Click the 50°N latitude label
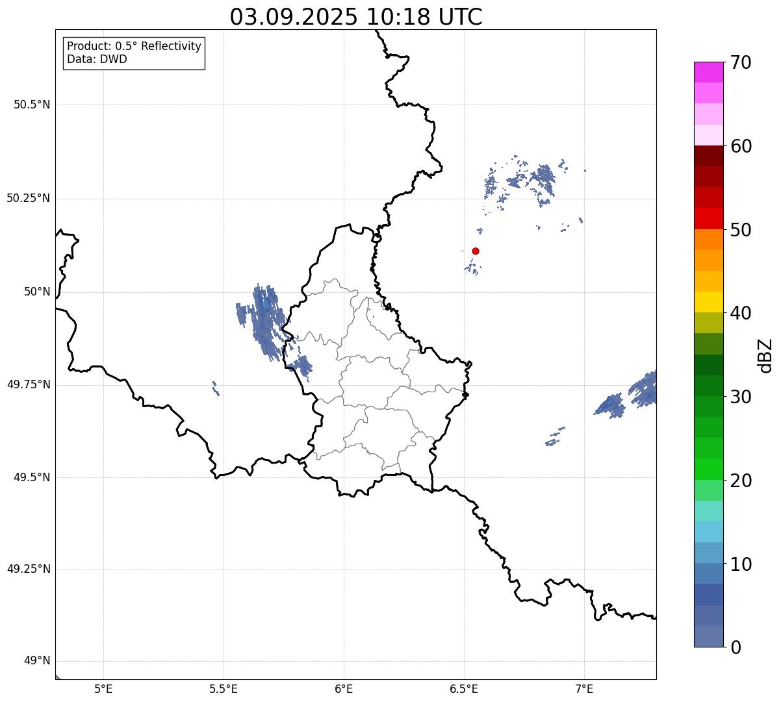The image size is (781, 702). [37, 292]
